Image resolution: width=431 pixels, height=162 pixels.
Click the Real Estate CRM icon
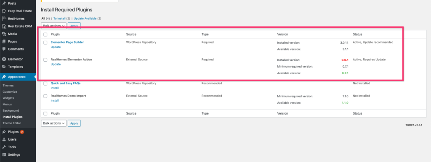pyautogui.click(x=4, y=26)
